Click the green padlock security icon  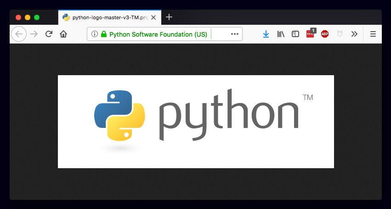(104, 34)
